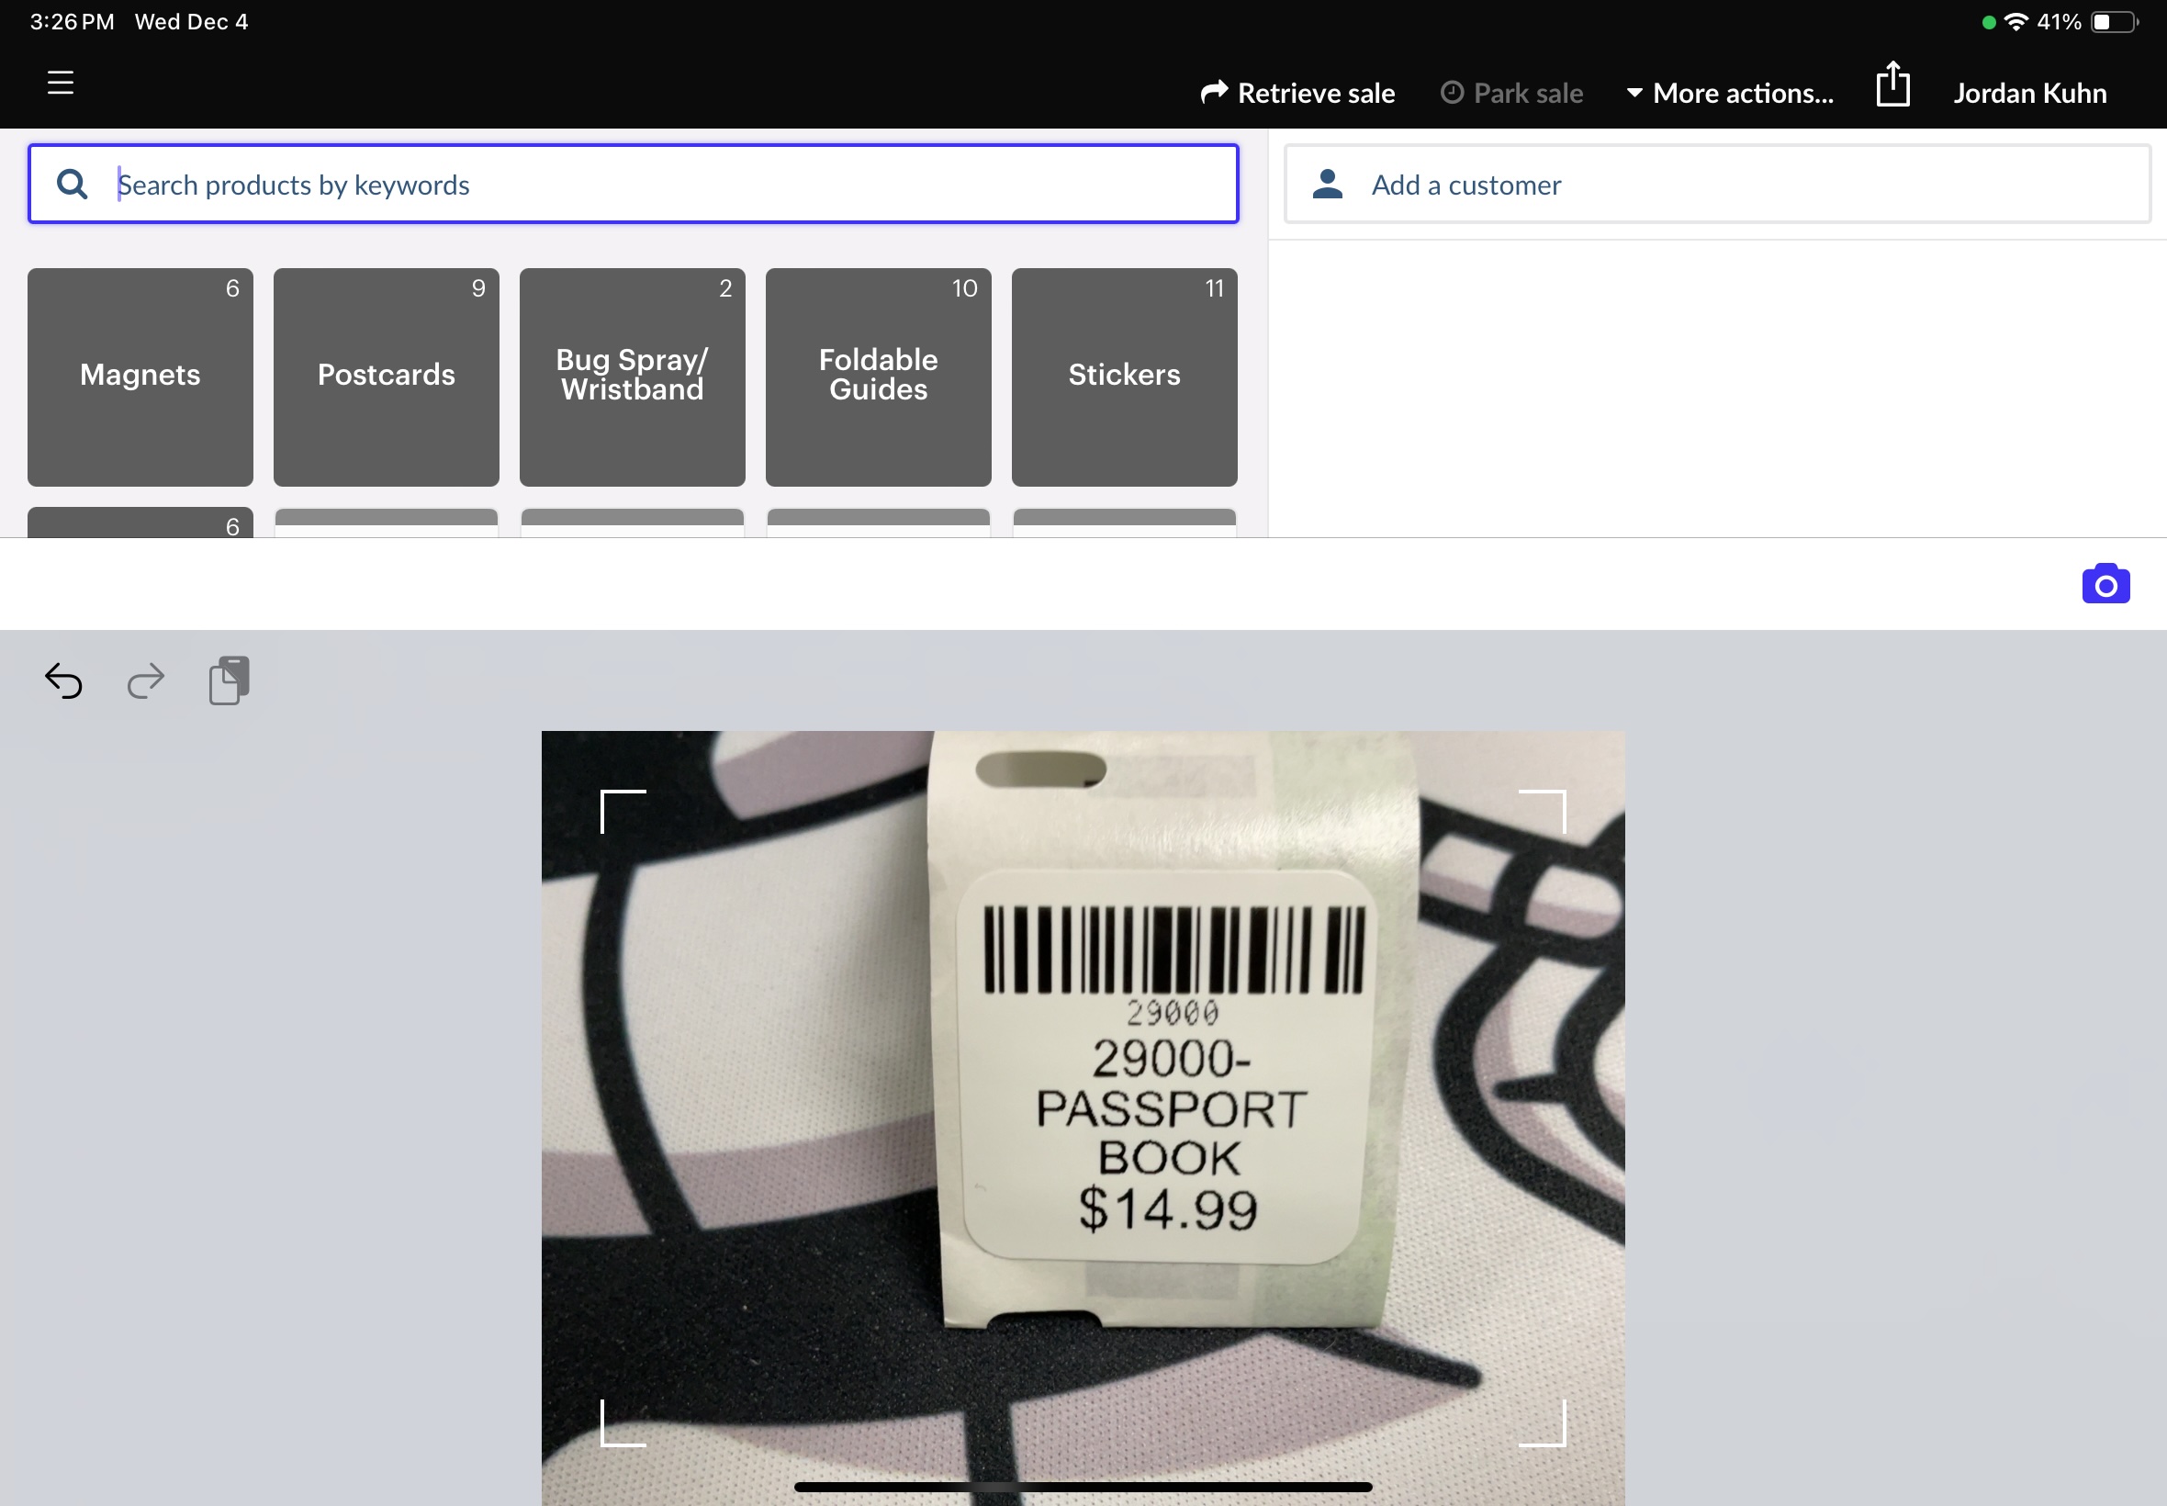Tap the 3:26 PM clock

(x=72, y=22)
